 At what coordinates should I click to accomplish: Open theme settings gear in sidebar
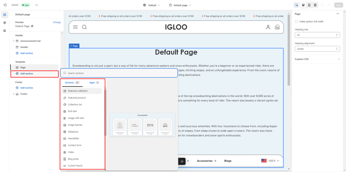pos(5,23)
